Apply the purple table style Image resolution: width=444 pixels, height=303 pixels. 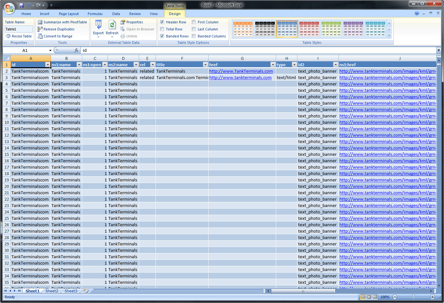pyautogui.click(x=353, y=29)
